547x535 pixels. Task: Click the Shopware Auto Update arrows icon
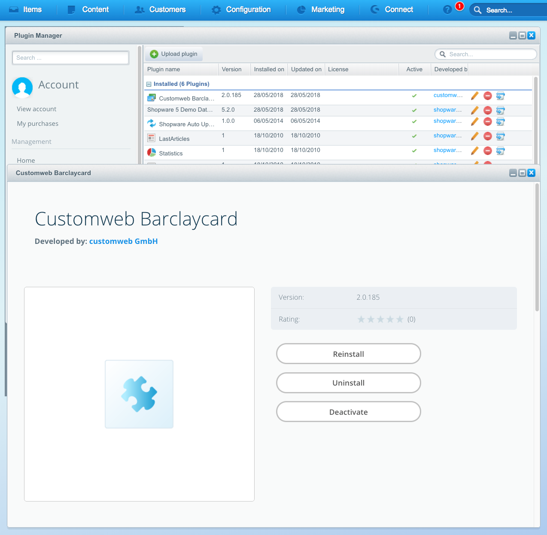click(152, 123)
